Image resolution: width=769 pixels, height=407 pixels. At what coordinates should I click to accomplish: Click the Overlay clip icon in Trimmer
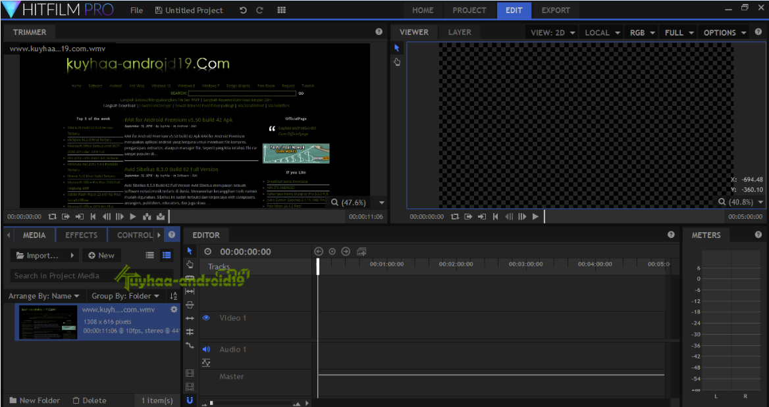(x=161, y=216)
